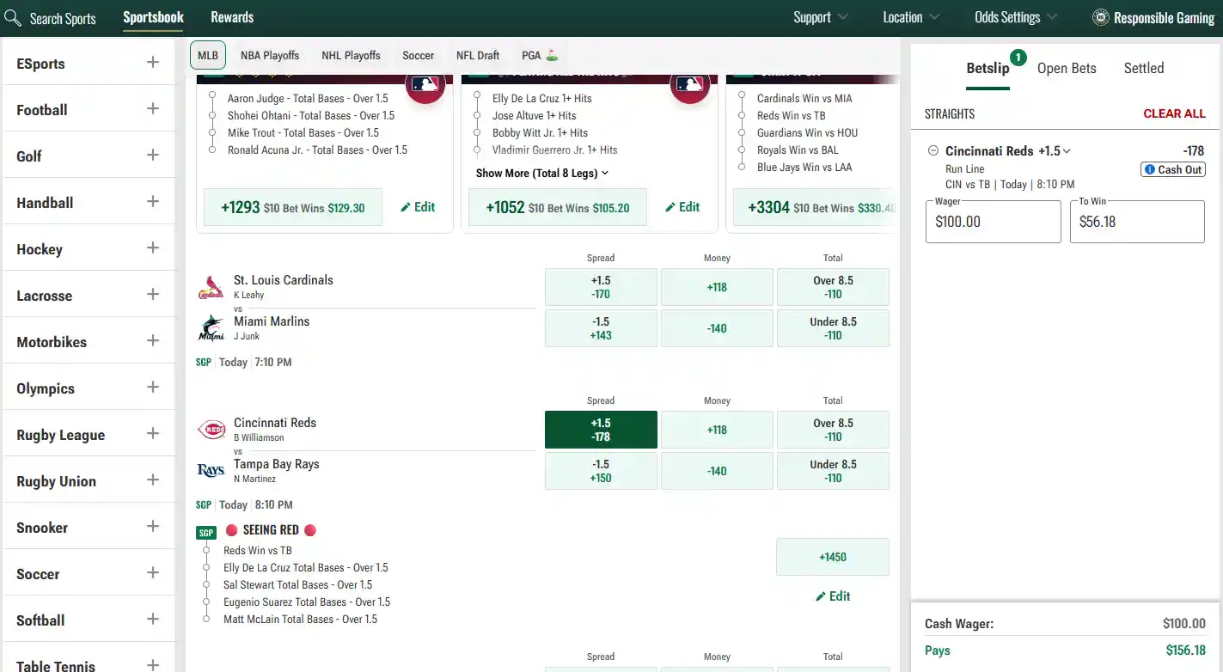
Task: Add the +3304 team wins parlay
Action: (x=815, y=207)
